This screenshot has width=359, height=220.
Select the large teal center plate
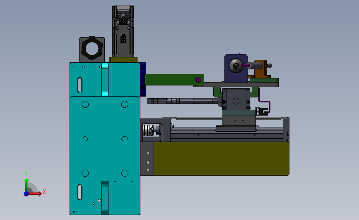point(105,139)
